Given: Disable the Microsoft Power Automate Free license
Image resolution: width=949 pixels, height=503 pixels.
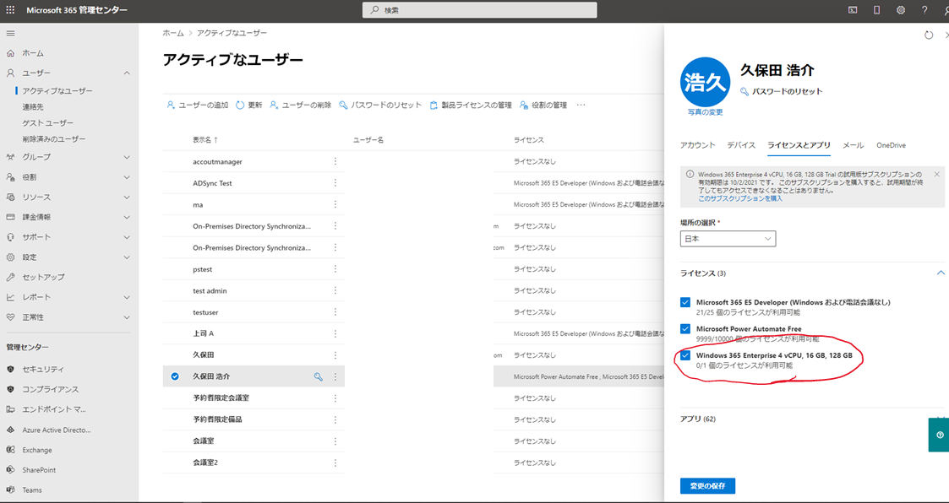Looking at the screenshot, I should pyautogui.click(x=685, y=329).
